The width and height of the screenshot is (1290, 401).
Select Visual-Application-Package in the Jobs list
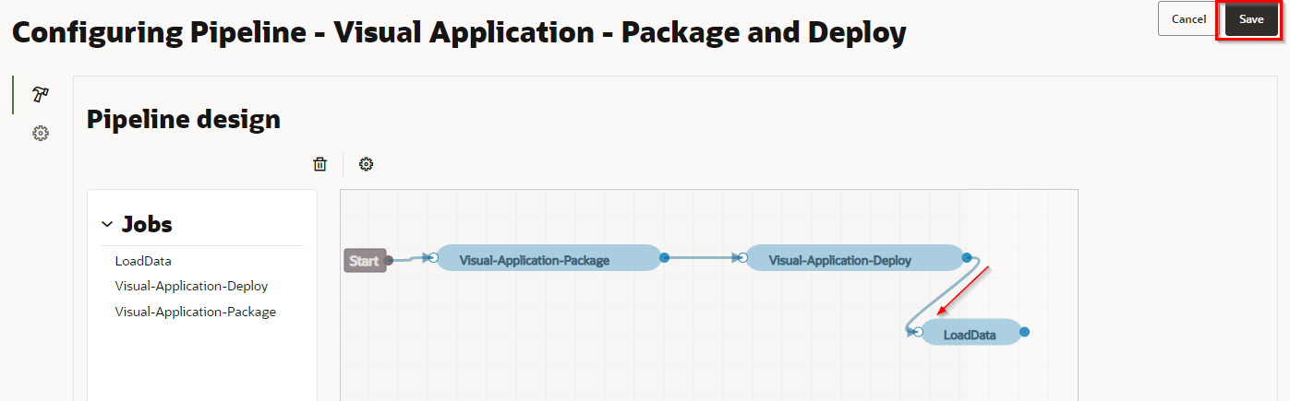(195, 312)
